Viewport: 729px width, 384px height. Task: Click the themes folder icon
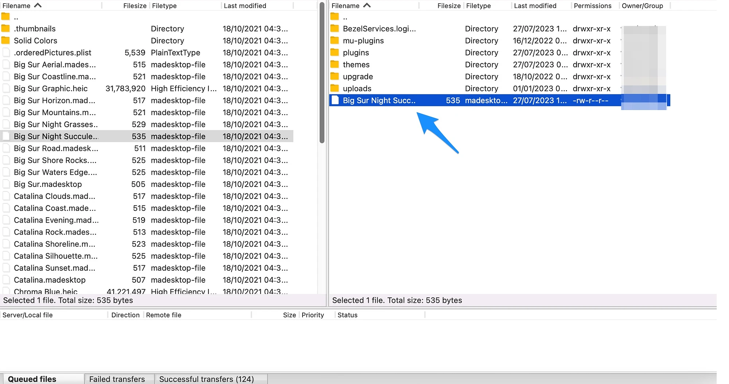(x=335, y=64)
